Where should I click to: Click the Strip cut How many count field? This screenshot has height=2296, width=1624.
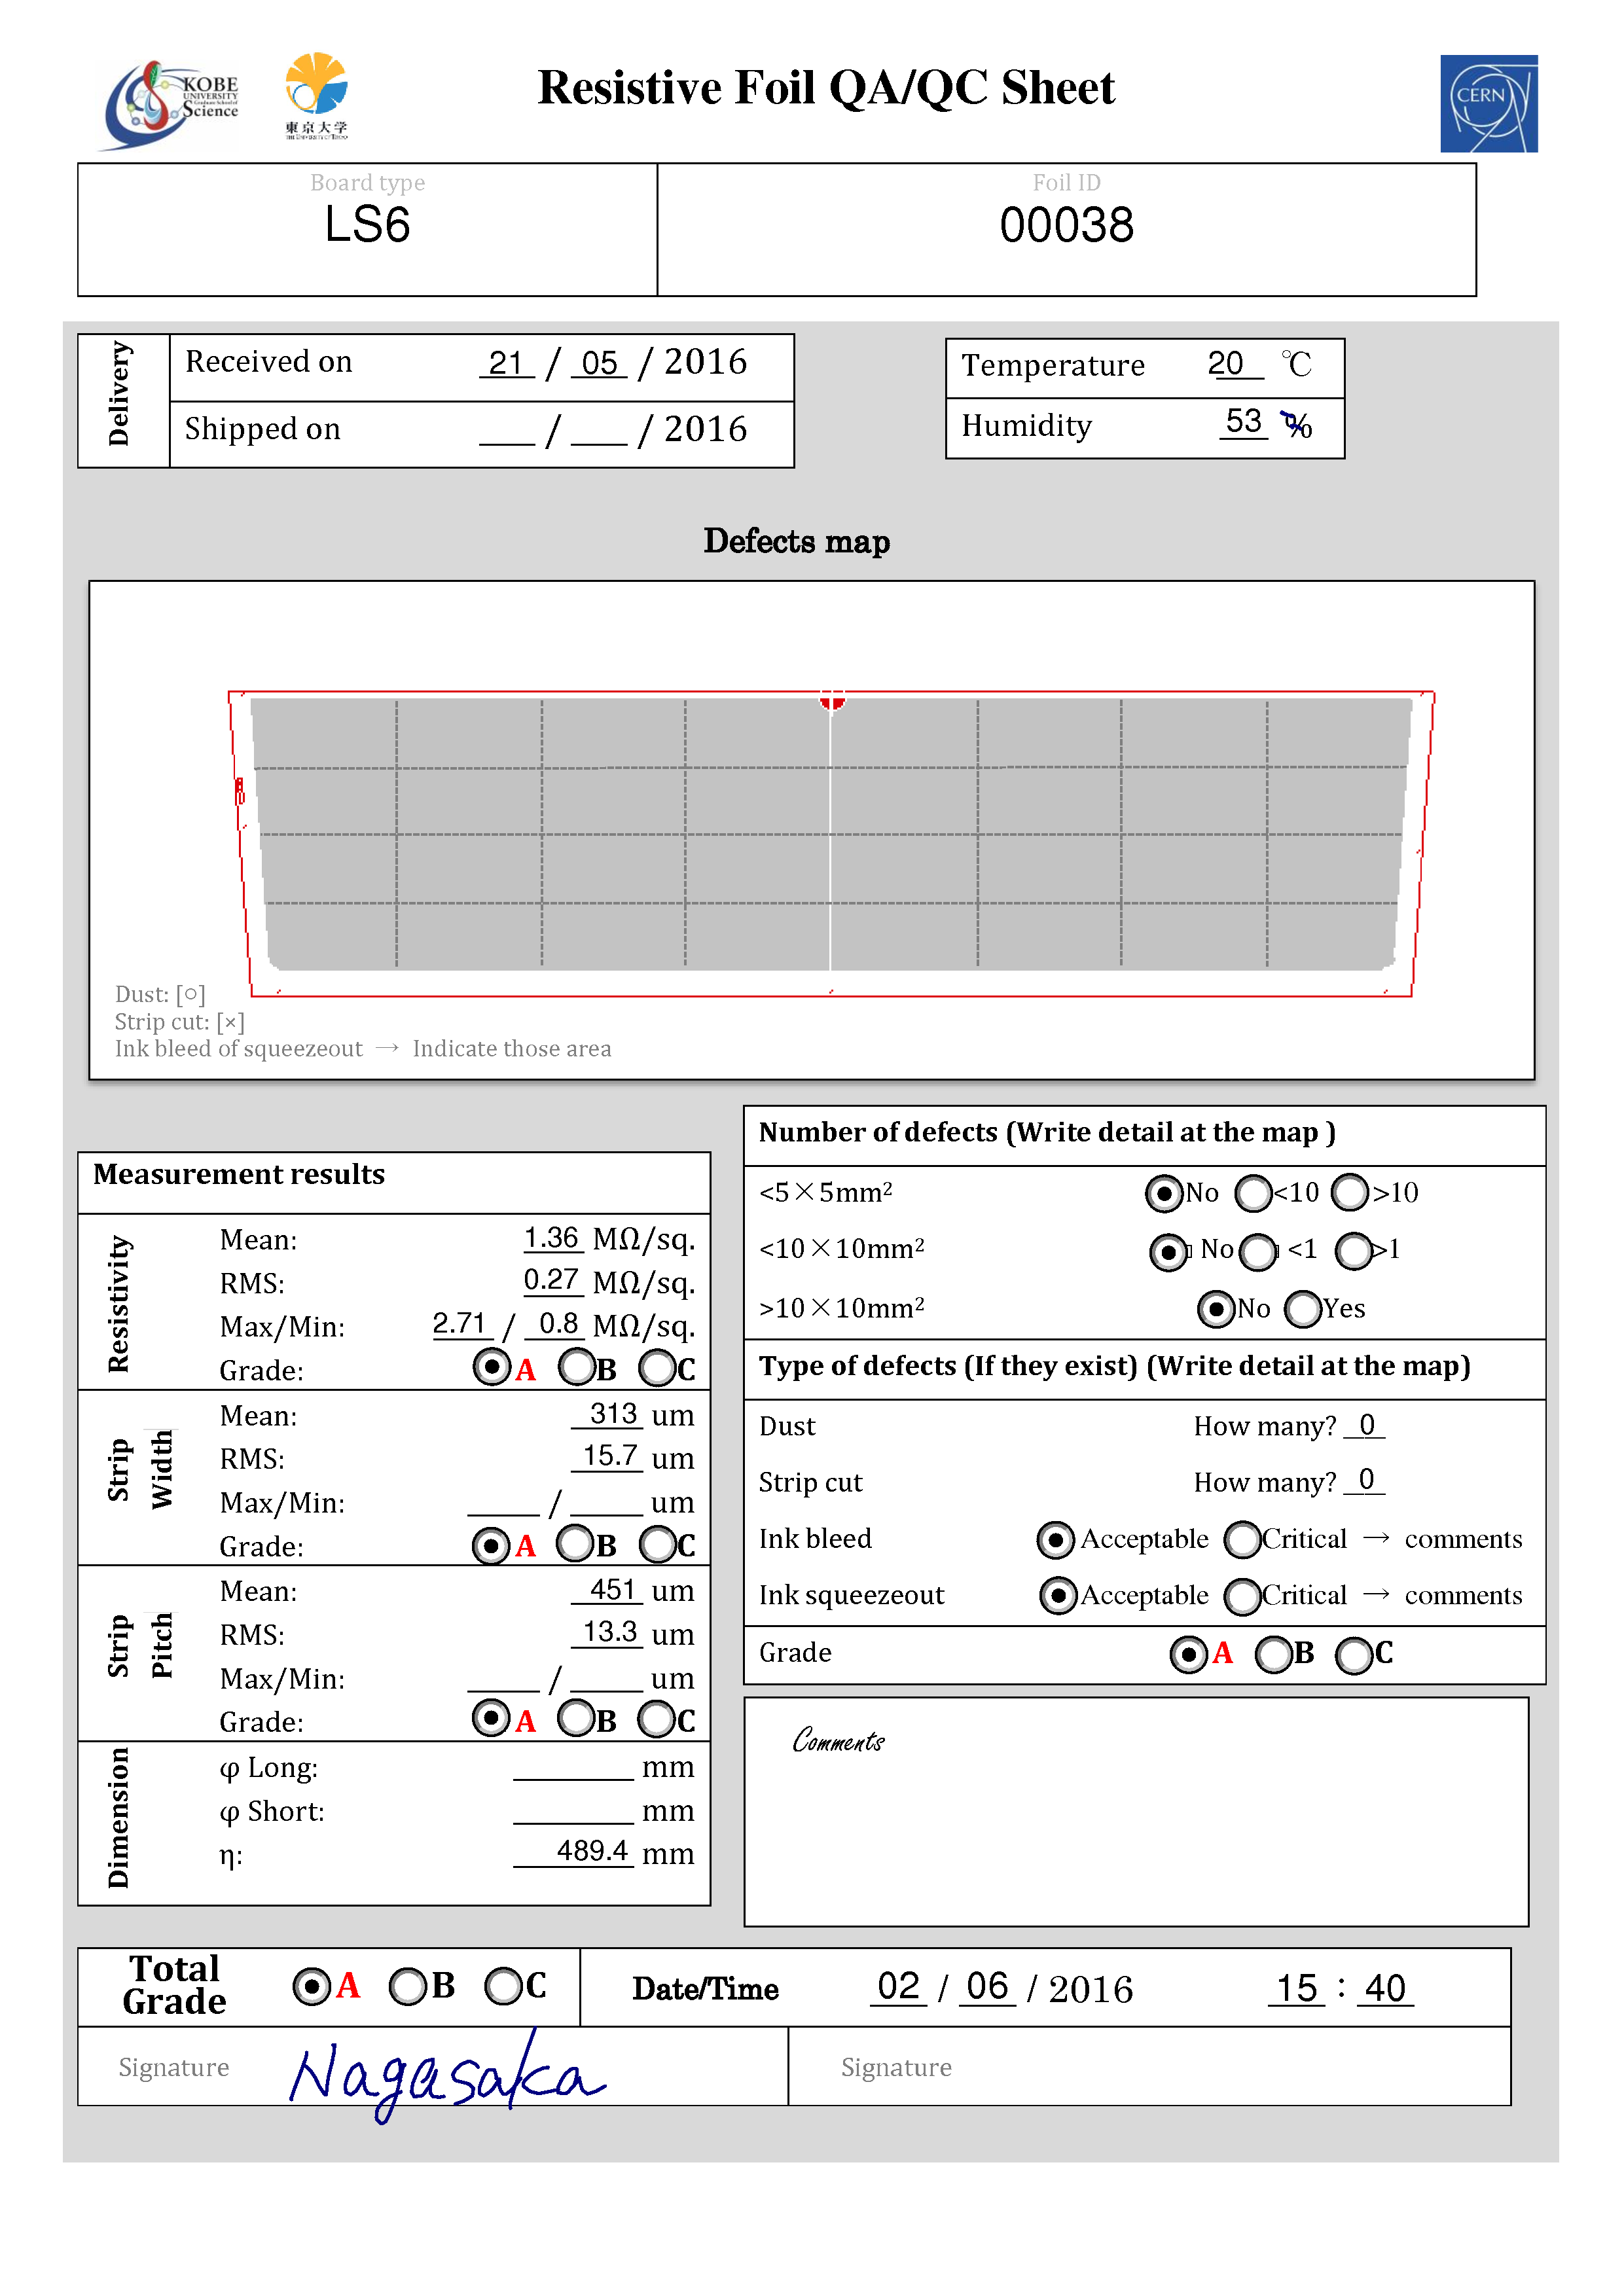pos(1365,1481)
